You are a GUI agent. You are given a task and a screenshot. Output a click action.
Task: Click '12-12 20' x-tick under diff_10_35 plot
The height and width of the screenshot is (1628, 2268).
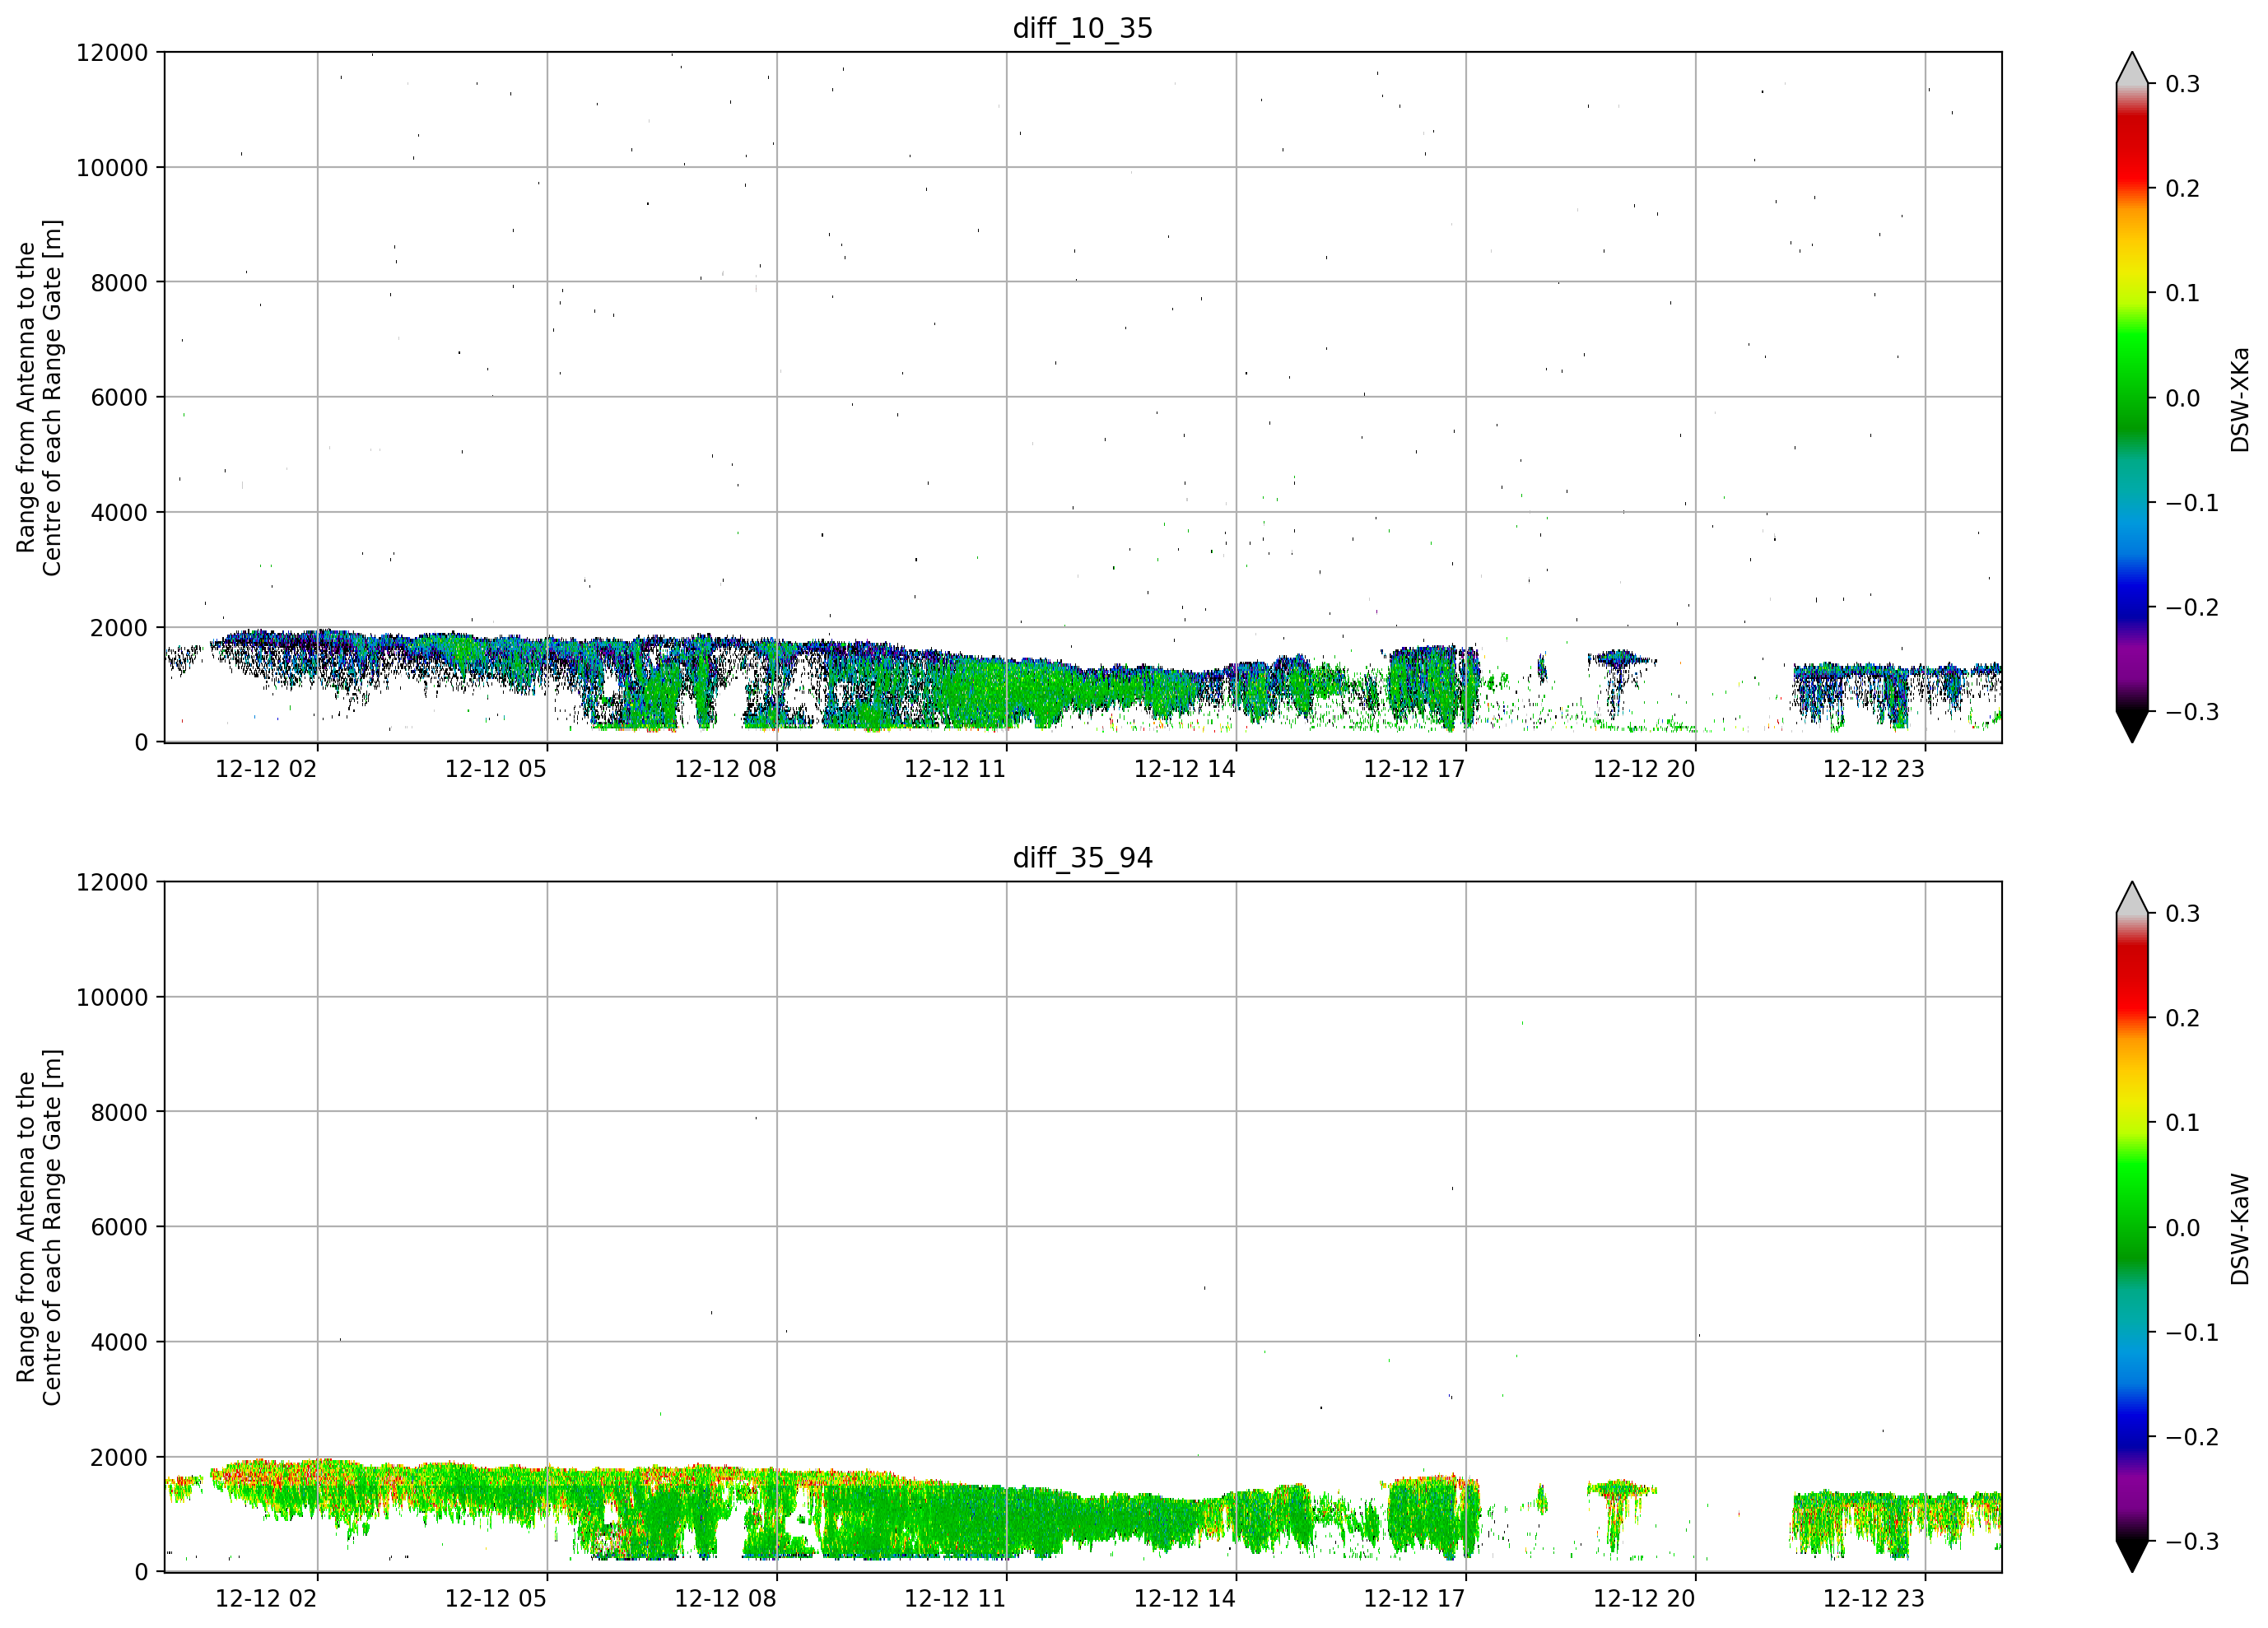click(1644, 769)
